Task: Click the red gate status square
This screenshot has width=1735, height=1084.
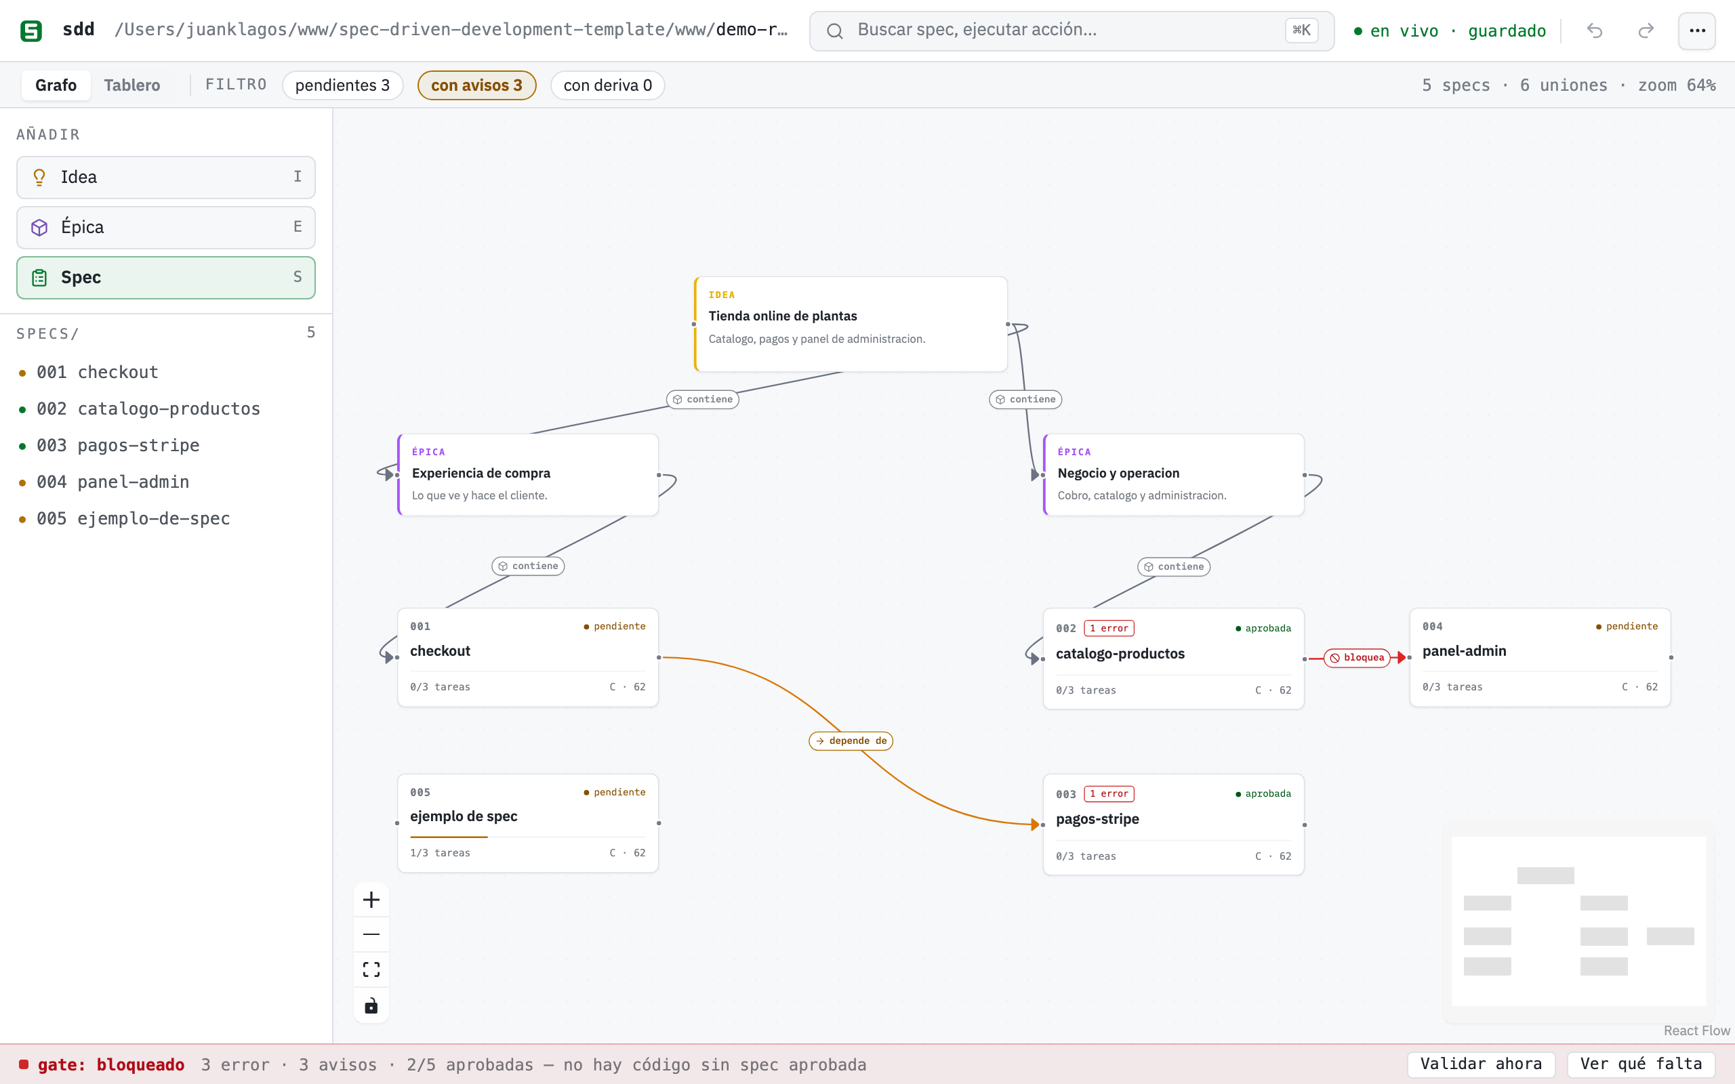Action: tap(24, 1064)
